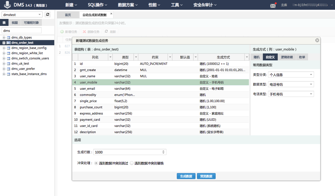Viewport: 335px width, 196px height.
Task: Select the payment_card column row
Action: click(x=161, y=119)
